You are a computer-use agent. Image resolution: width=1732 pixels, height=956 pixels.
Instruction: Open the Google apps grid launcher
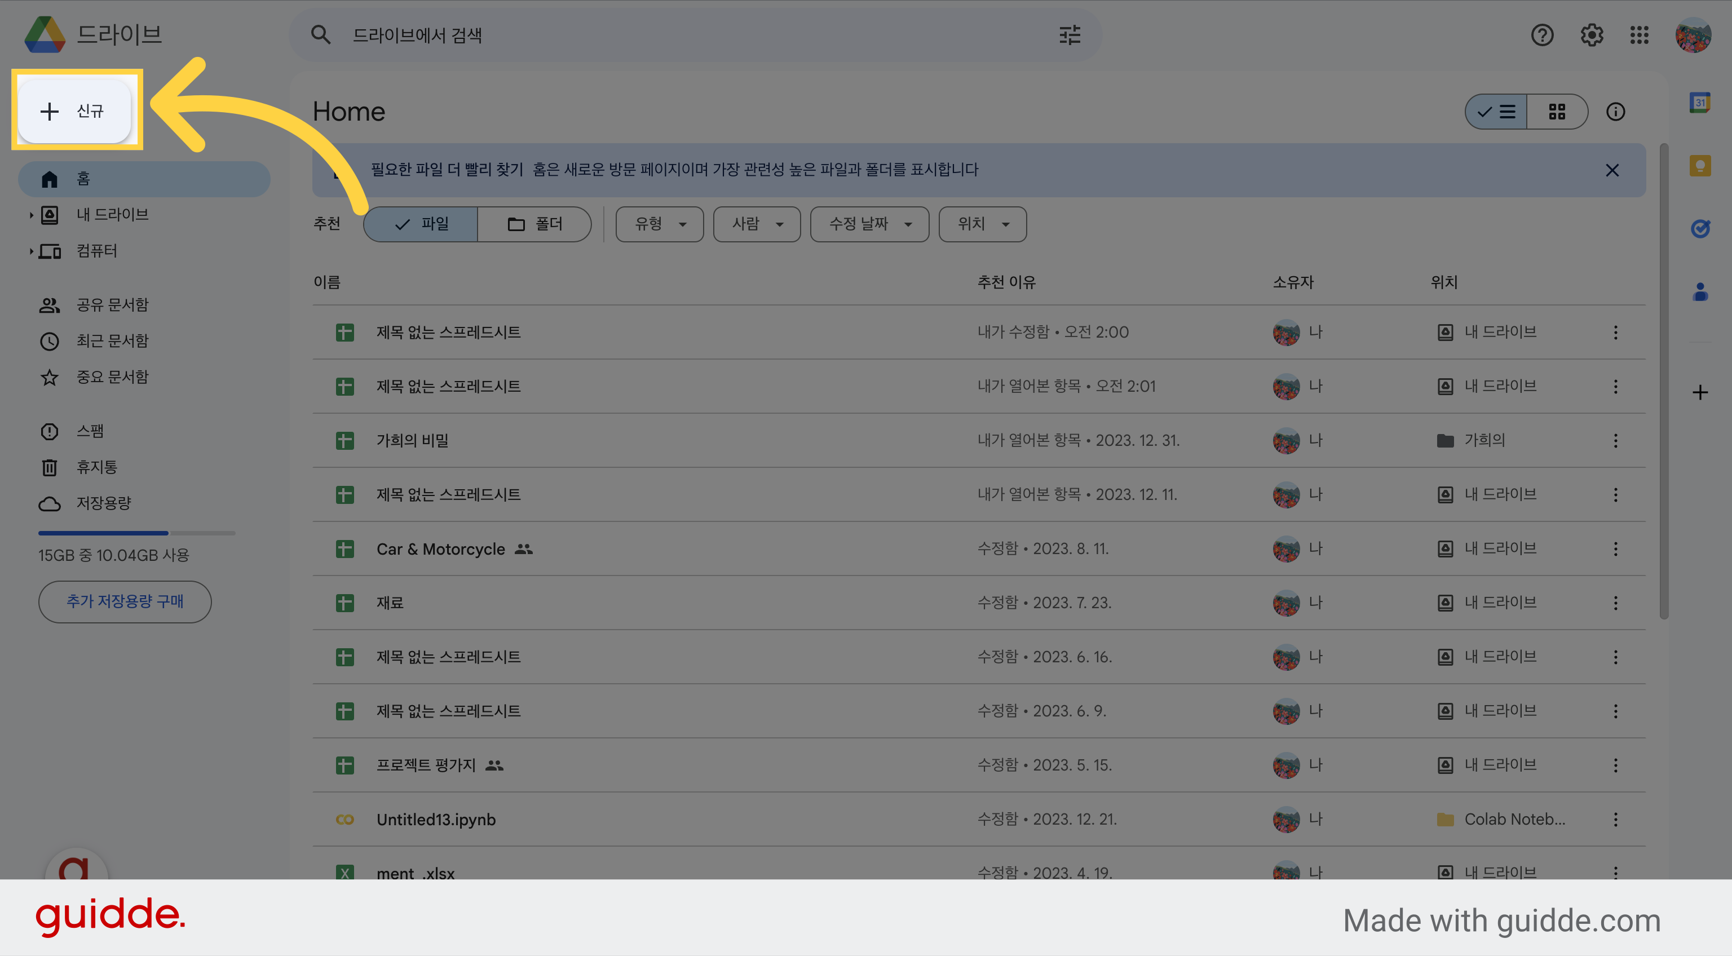coord(1639,35)
